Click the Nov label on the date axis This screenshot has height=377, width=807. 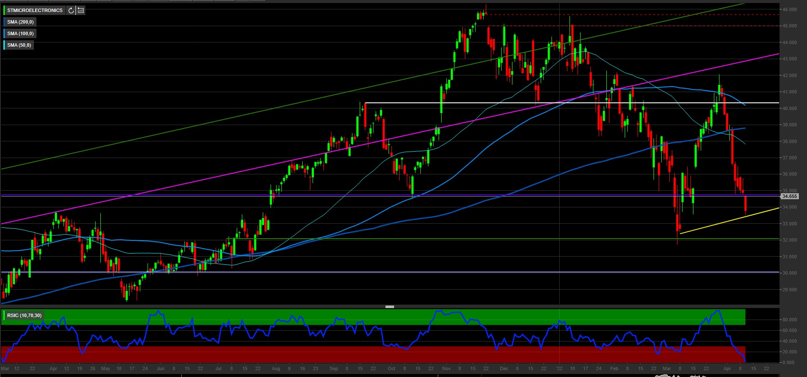446,368
